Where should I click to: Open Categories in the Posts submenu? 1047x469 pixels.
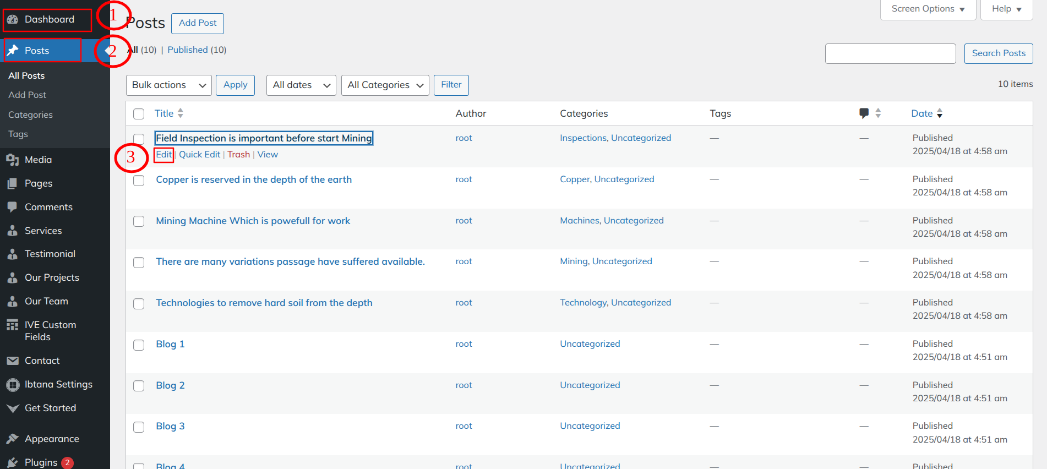(30, 114)
